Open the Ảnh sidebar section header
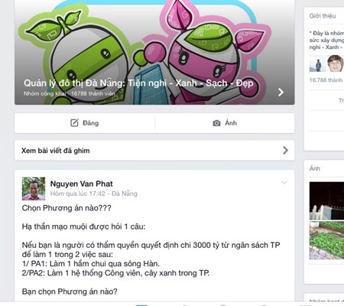The width and height of the screenshot is (344, 306). 314,168
